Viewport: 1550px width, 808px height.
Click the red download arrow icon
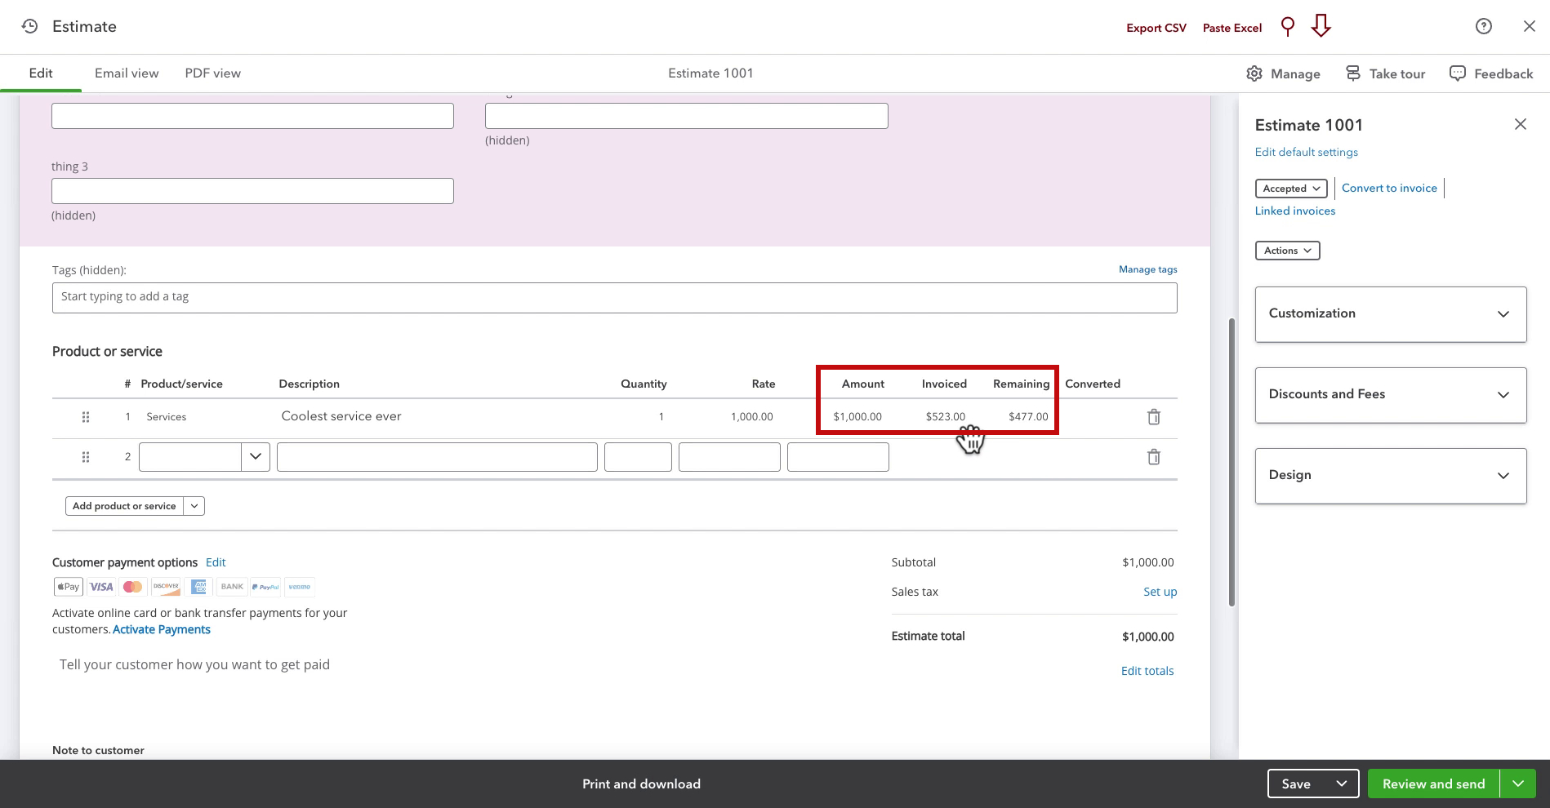[1321, 26]
